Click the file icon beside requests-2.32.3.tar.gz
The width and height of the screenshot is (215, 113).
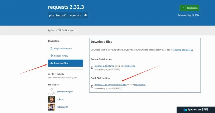tap(92, 68)
